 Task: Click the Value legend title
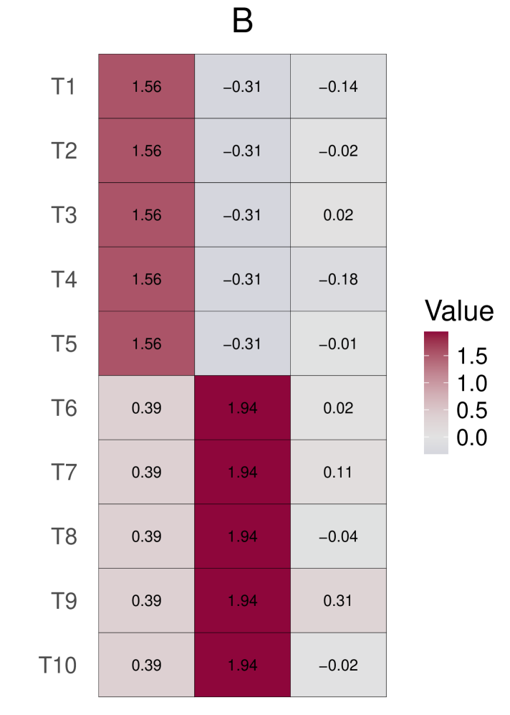459,311
